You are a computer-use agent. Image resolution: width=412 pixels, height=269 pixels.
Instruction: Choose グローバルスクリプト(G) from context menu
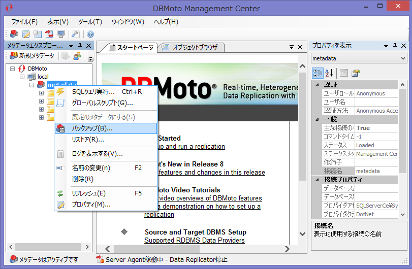point(106,103)
